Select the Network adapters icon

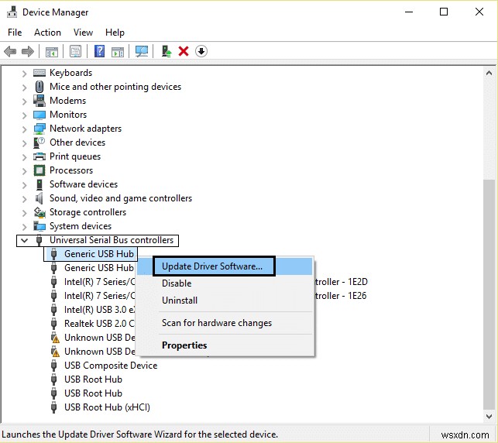coord(39,129)
